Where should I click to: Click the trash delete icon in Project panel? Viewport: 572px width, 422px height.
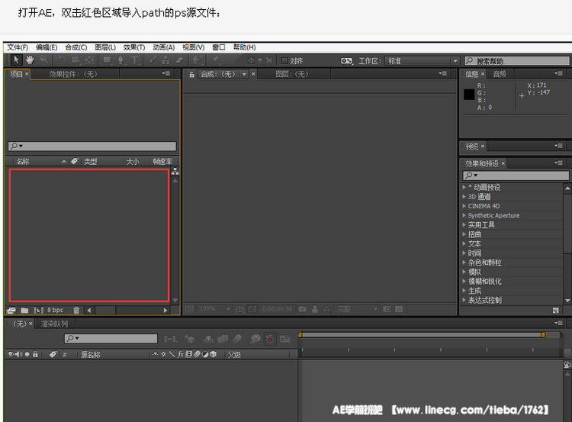pyautogui.click(x=76, y=311)
